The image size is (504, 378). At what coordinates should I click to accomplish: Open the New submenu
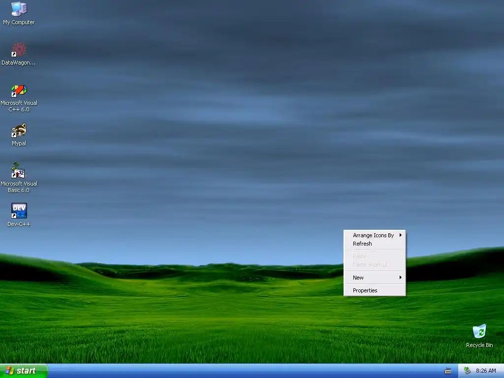click(x=375, y=278)
